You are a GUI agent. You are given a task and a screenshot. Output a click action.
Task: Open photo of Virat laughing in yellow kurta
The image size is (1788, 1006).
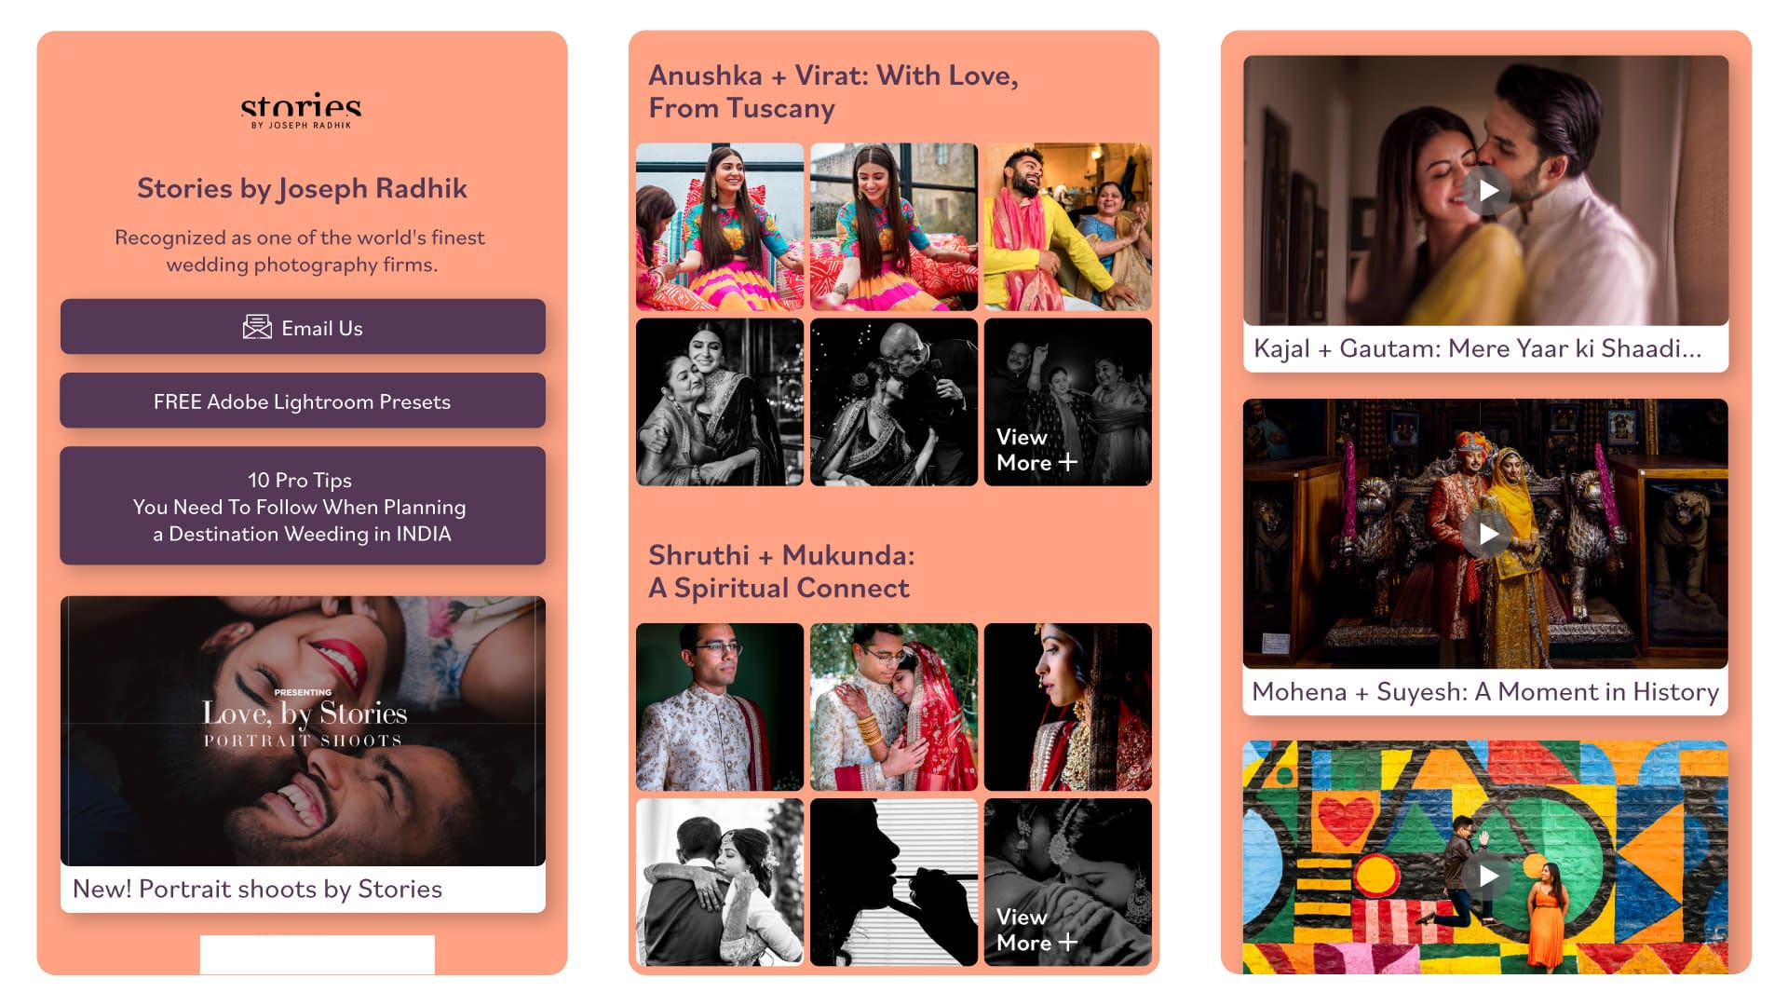pyautogui.click(x=1068, y=226)
